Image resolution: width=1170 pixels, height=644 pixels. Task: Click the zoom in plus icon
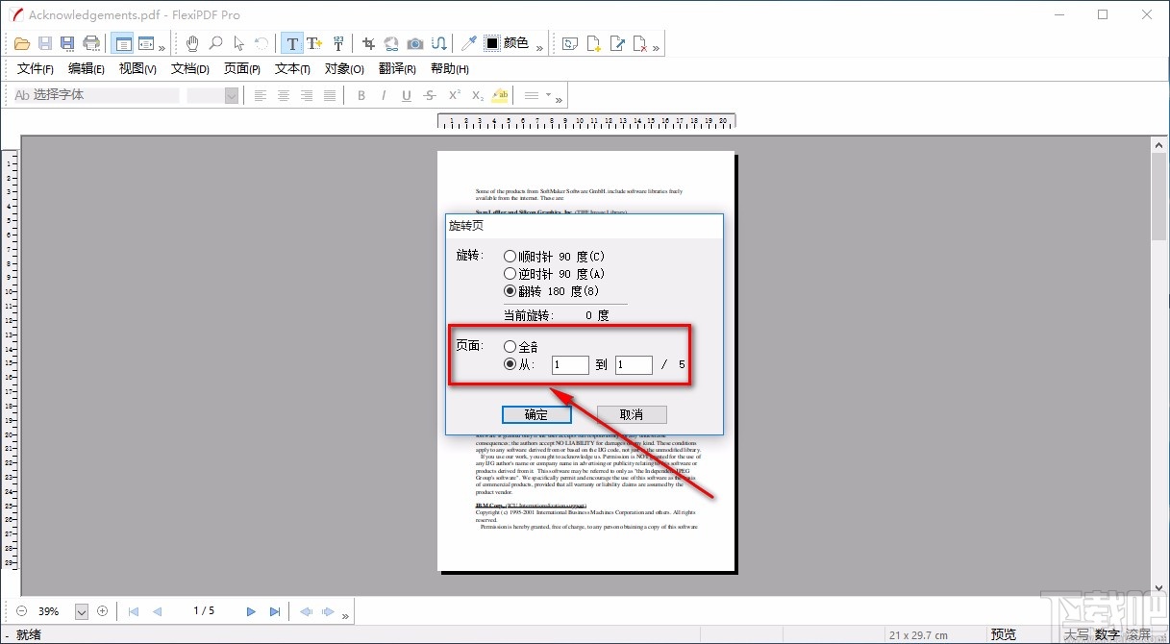pyautogui.click(x=102, y=611)
